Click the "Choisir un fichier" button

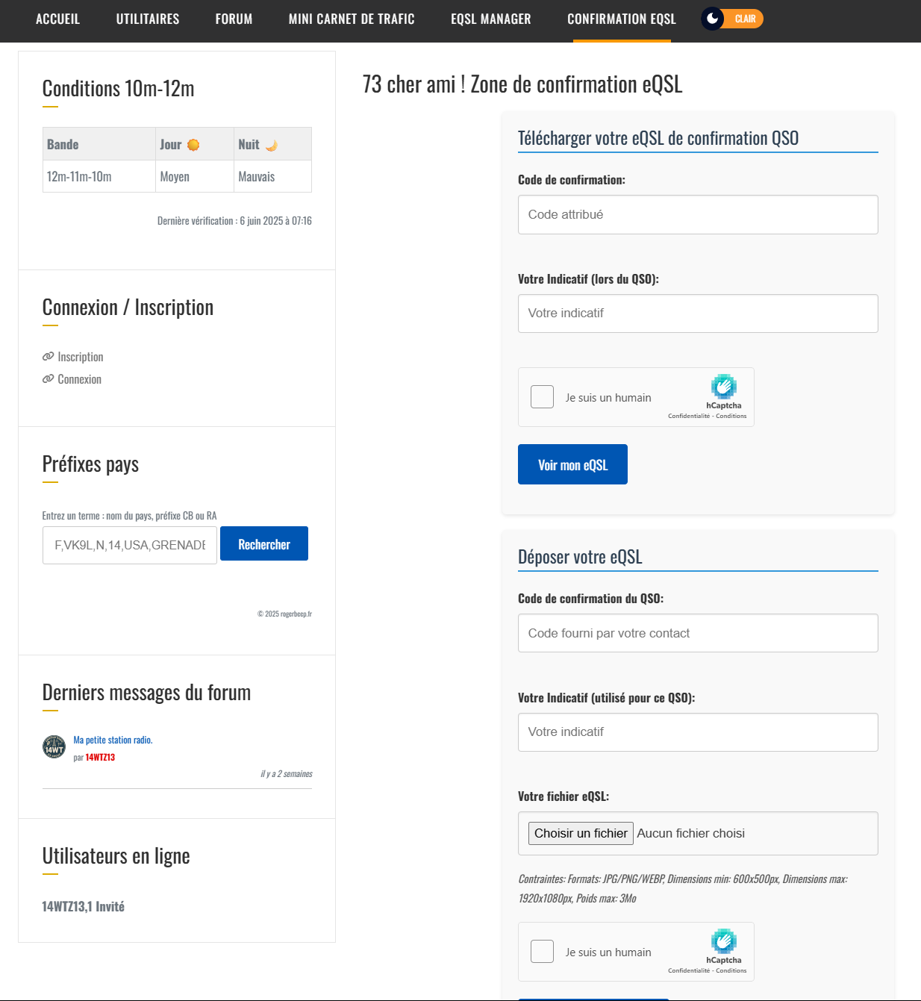tap(581, 833)
